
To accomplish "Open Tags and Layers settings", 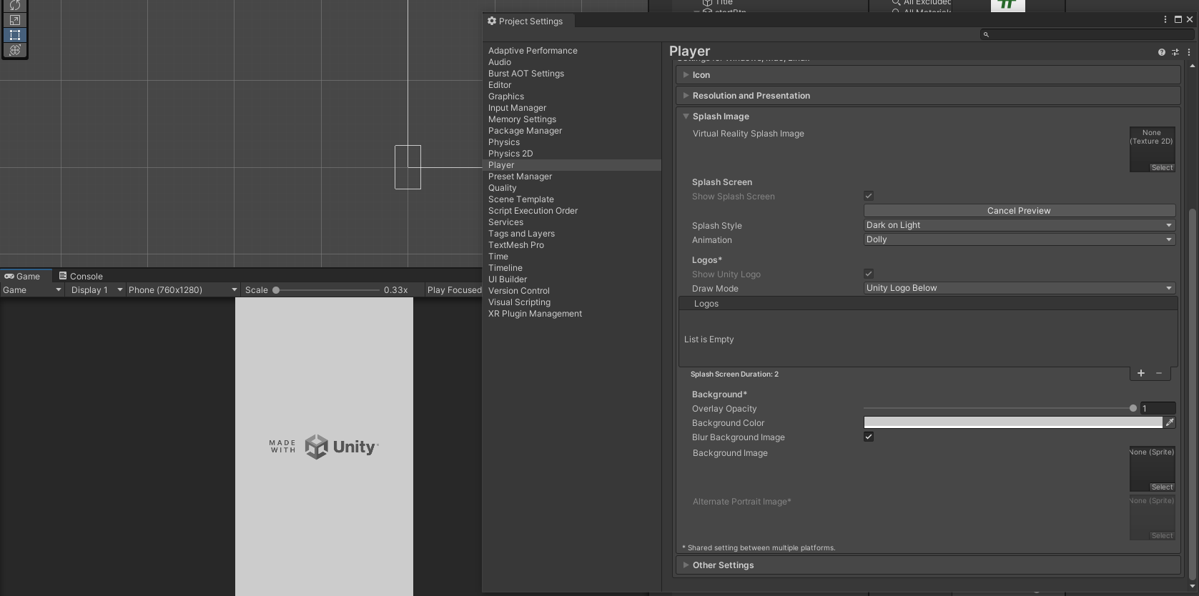I will [521, 234].
